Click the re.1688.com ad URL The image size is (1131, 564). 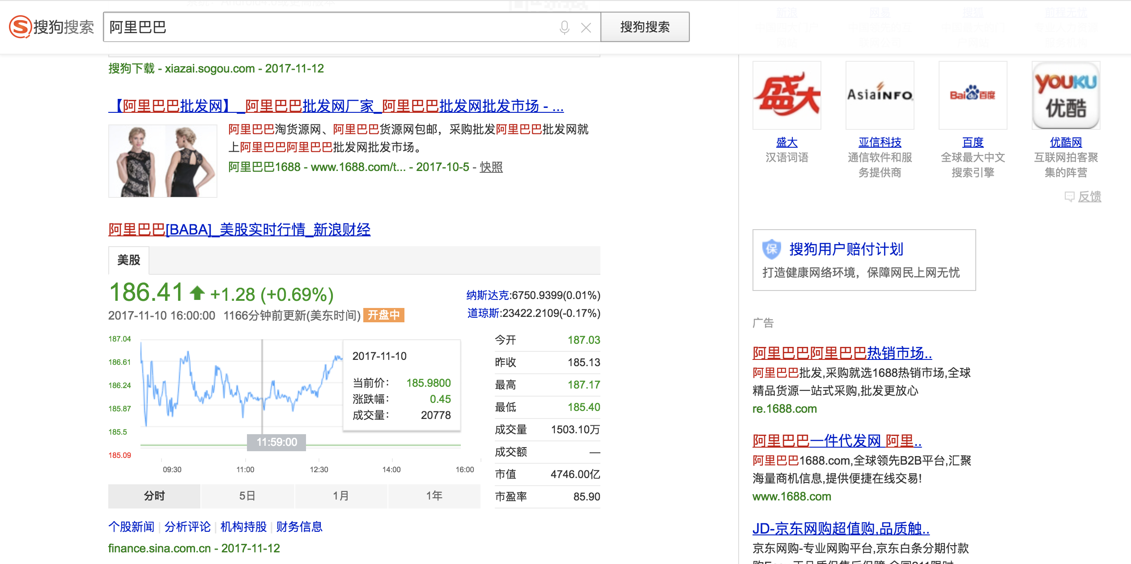[x=785, y=409]
